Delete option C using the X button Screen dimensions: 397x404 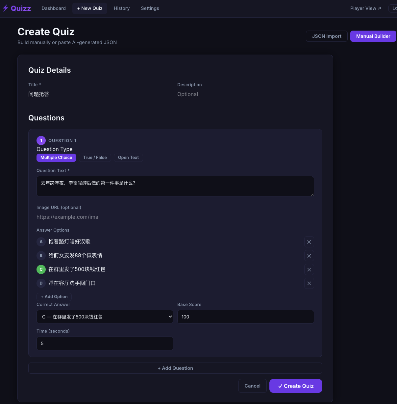309,269
